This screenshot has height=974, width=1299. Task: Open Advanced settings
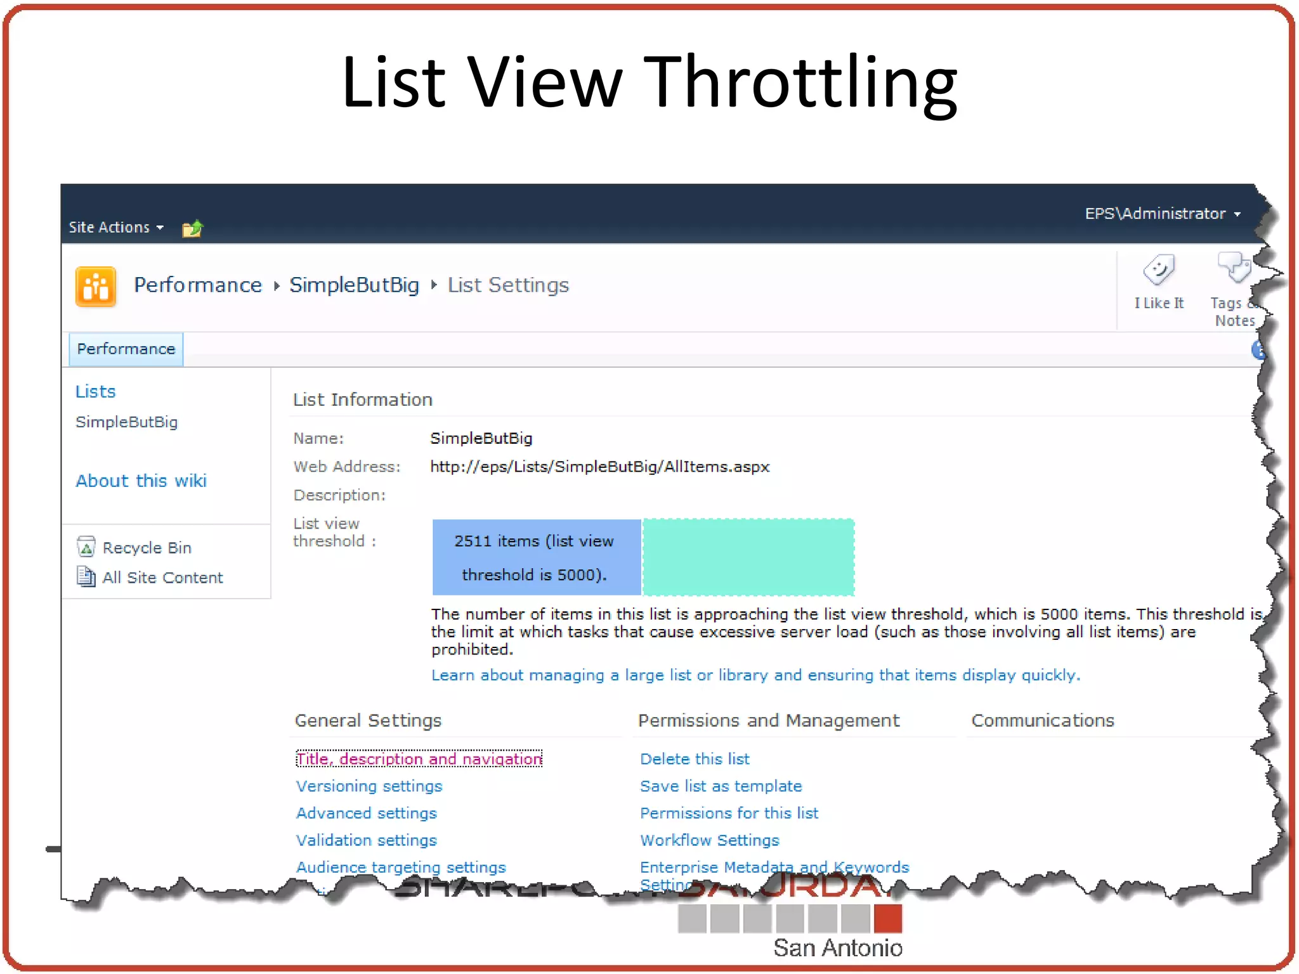pos(367,813)
